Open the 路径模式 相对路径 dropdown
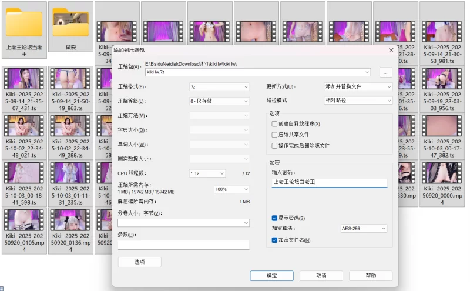Viewport: 470px width, 291px height. 358,101
